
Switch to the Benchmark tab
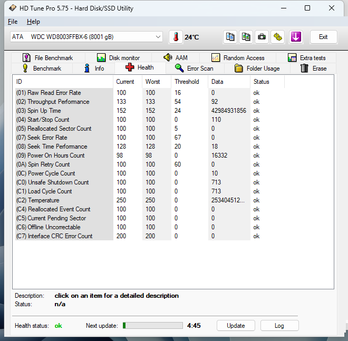42,69
